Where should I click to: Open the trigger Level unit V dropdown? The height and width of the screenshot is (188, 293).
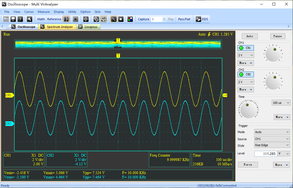point(284,154)
